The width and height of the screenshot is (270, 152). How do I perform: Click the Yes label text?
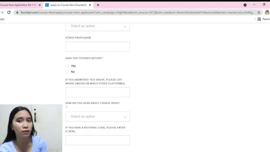[73, 66]
